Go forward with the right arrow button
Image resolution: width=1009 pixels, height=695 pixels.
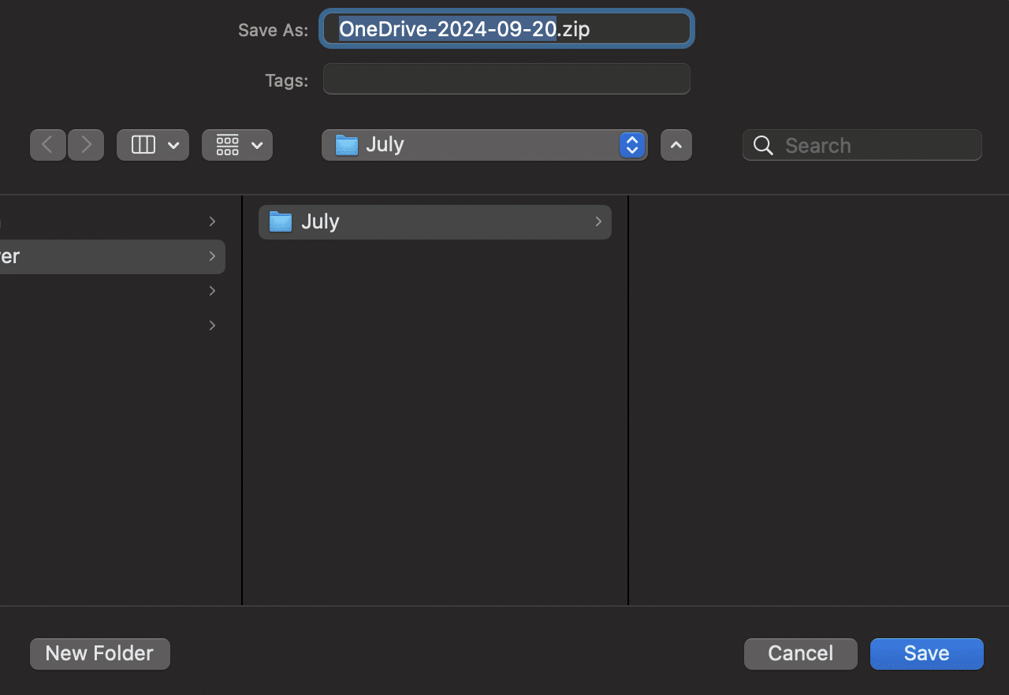click(86, 145)
